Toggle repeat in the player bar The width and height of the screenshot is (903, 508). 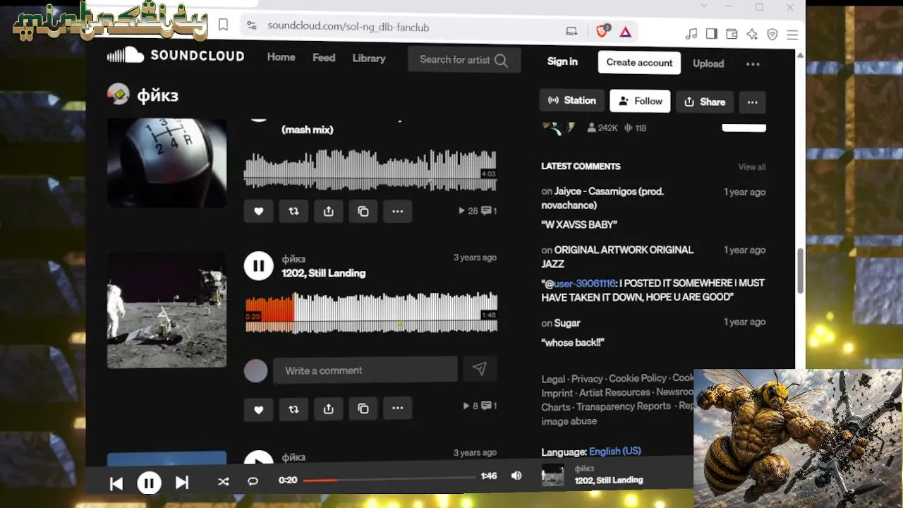tap(253, 481)
